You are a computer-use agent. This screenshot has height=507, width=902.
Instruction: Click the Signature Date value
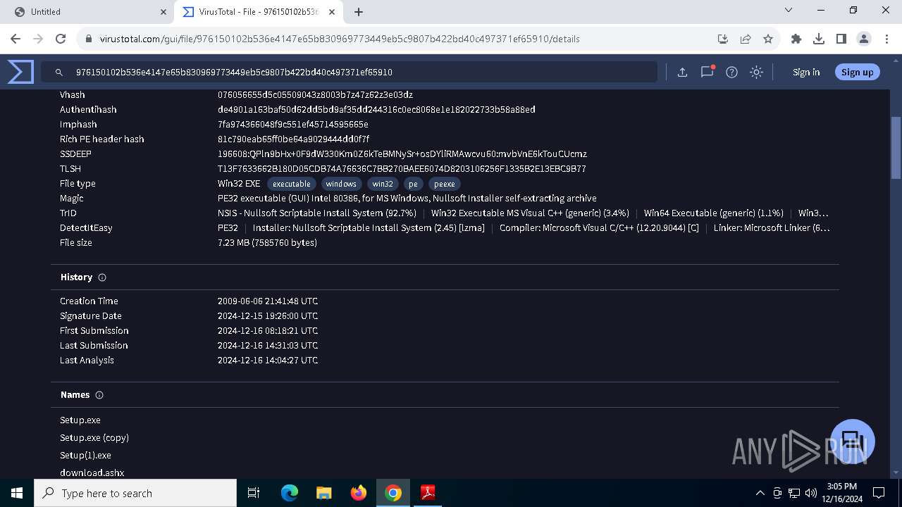point(268,316)
